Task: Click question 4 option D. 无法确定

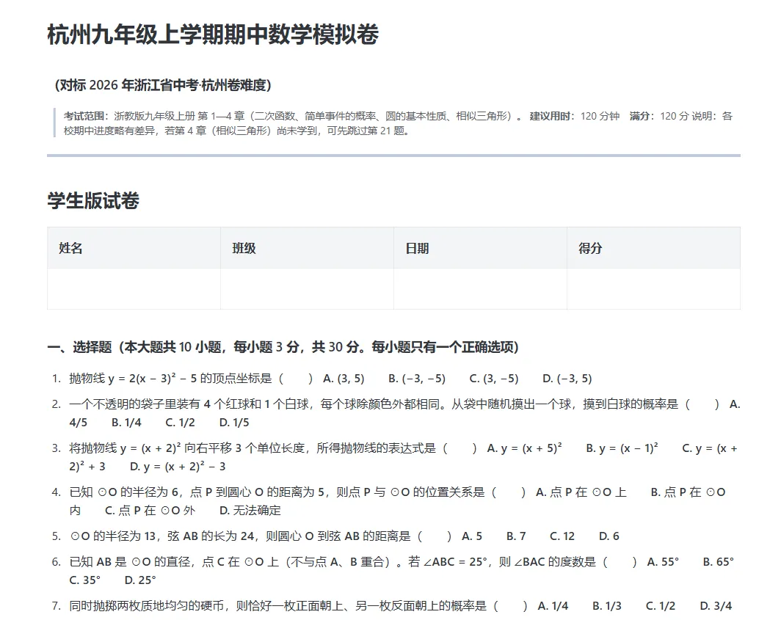Action: pos(250,511)
